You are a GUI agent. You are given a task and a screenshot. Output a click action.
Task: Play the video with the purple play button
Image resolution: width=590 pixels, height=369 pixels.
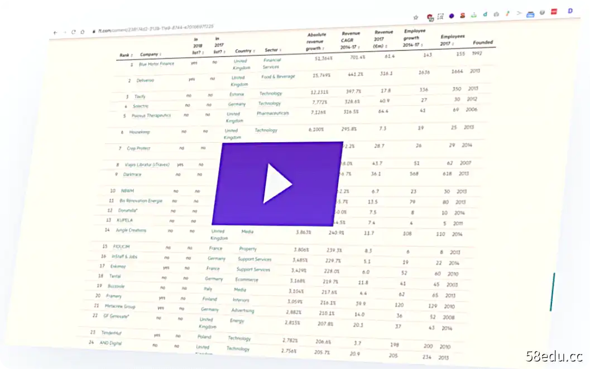pos(277,184)
